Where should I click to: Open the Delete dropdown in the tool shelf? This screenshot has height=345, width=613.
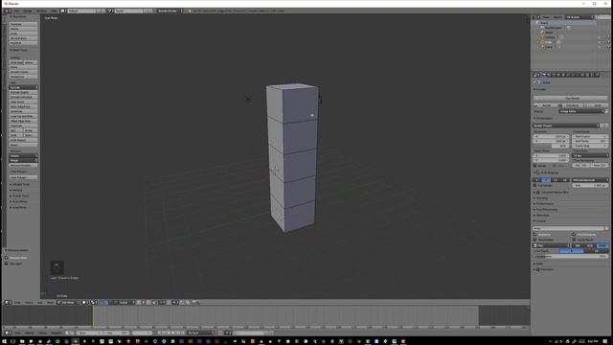pyautogui.click(x=23, y=155)
